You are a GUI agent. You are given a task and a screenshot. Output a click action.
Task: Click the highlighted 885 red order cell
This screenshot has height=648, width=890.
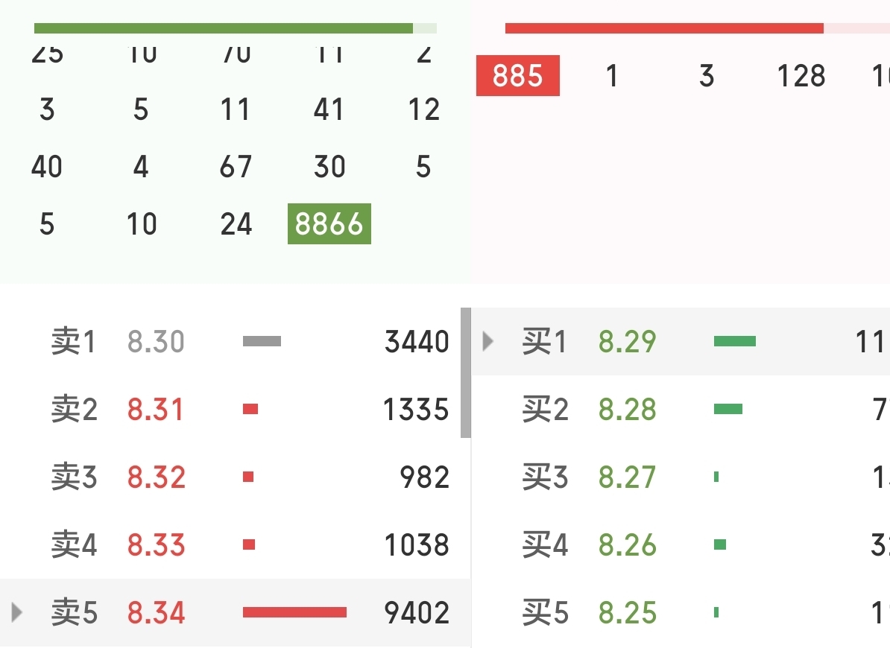tap(517, 76)
